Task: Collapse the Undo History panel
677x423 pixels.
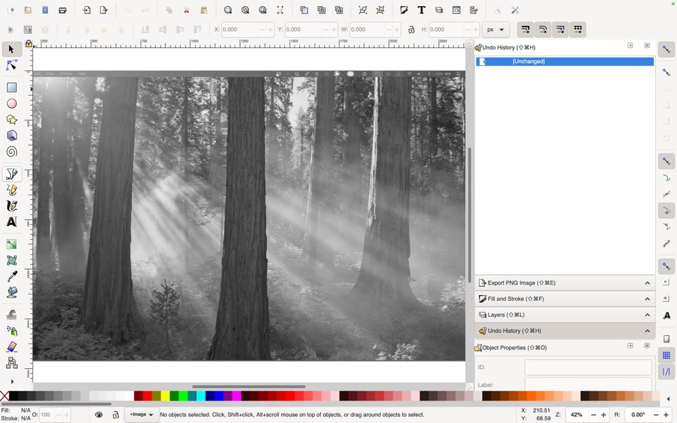Action: 565,331
